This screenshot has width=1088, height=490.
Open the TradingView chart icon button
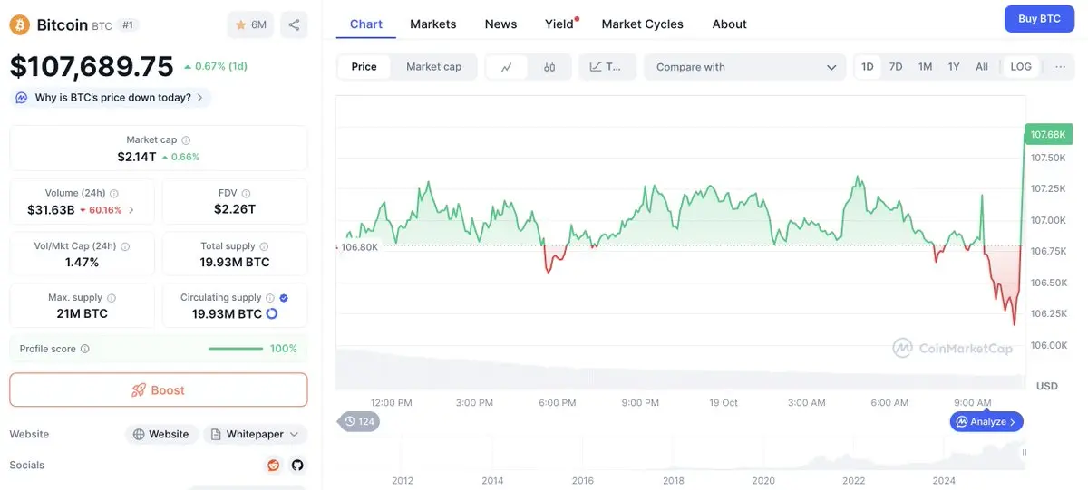coord(606,67)
